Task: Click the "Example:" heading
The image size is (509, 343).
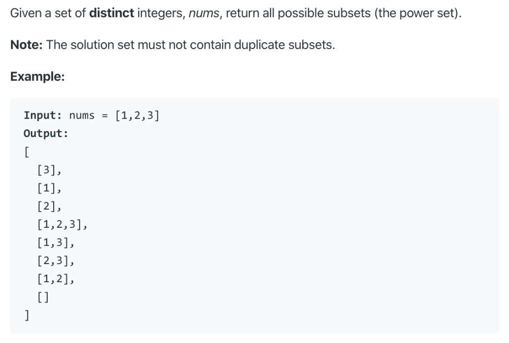Action: tap(38, 76)
